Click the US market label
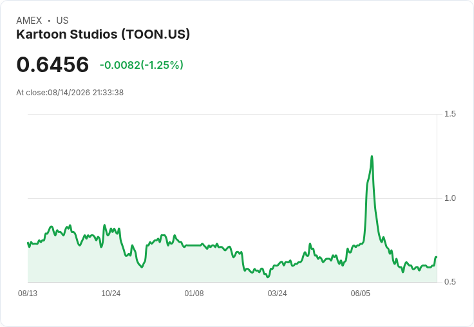474x327 pixels. pos(62,21)
